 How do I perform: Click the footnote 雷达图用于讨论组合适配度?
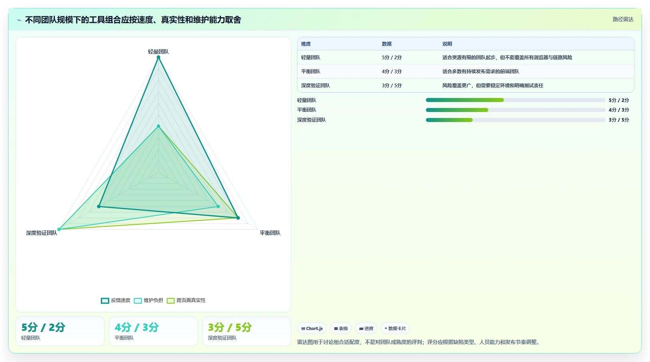pos(418,342)
